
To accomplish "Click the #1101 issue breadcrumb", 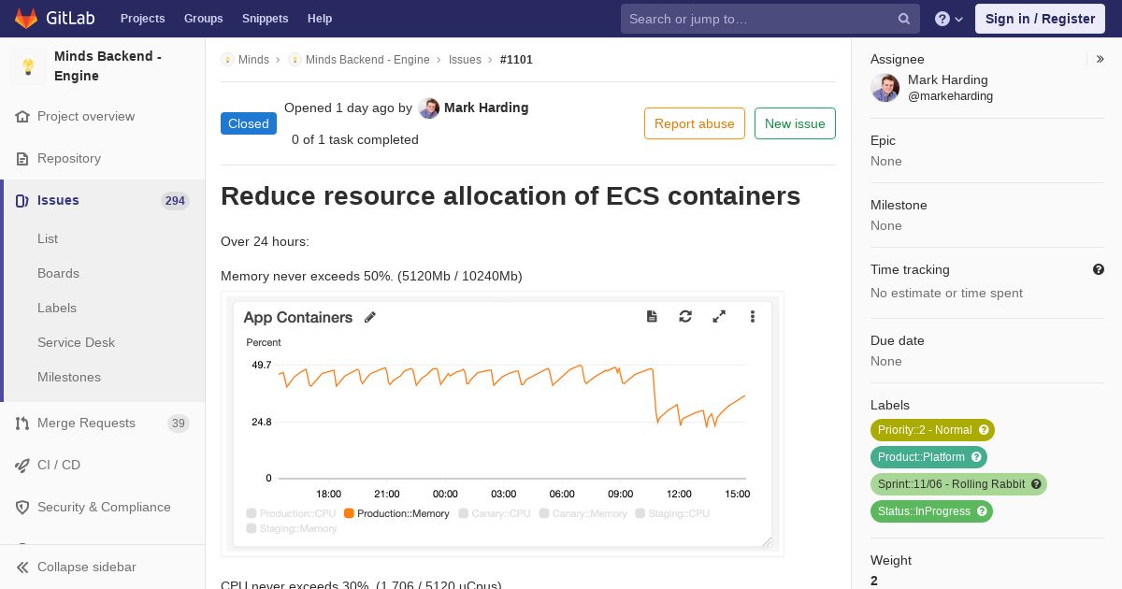I will pyautogui.click(x=516, y=60).
